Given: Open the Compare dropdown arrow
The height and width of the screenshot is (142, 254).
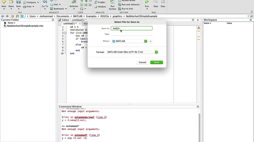Looking at the screenshot, I should point(38,3).
